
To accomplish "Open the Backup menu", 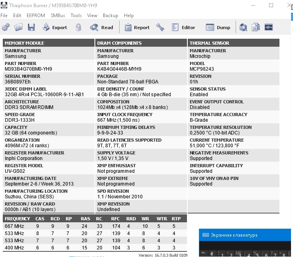I will tap(110, 15).
